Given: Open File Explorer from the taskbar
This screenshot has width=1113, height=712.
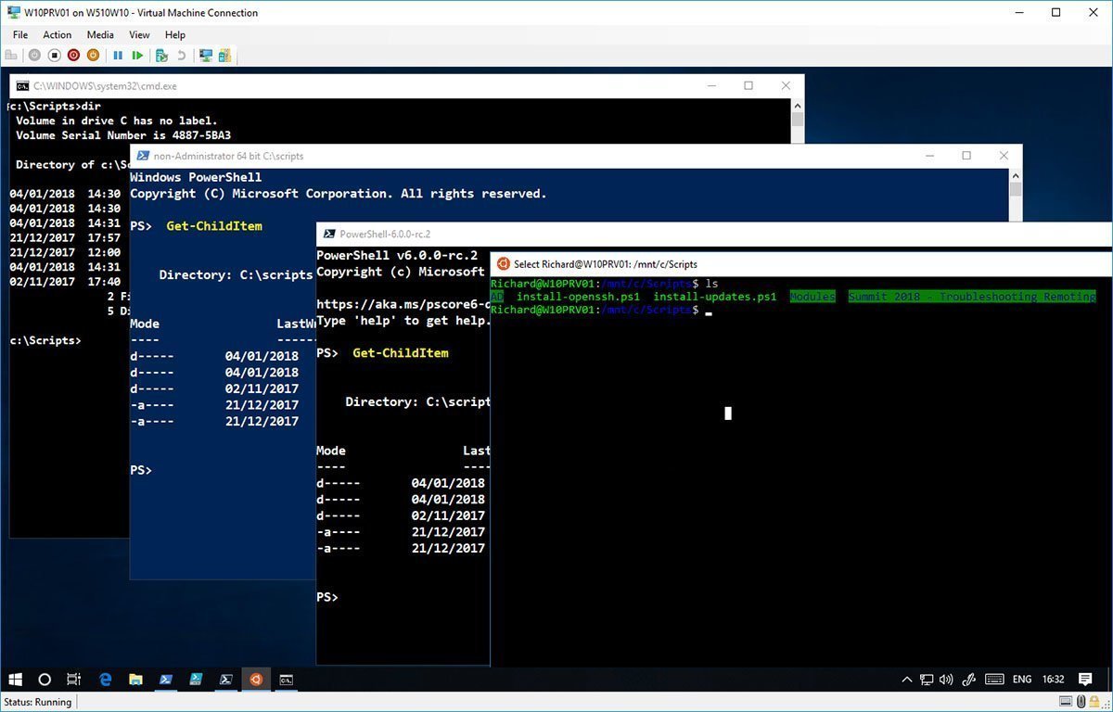Looking at the screenshot, I should tap(136, 679).
